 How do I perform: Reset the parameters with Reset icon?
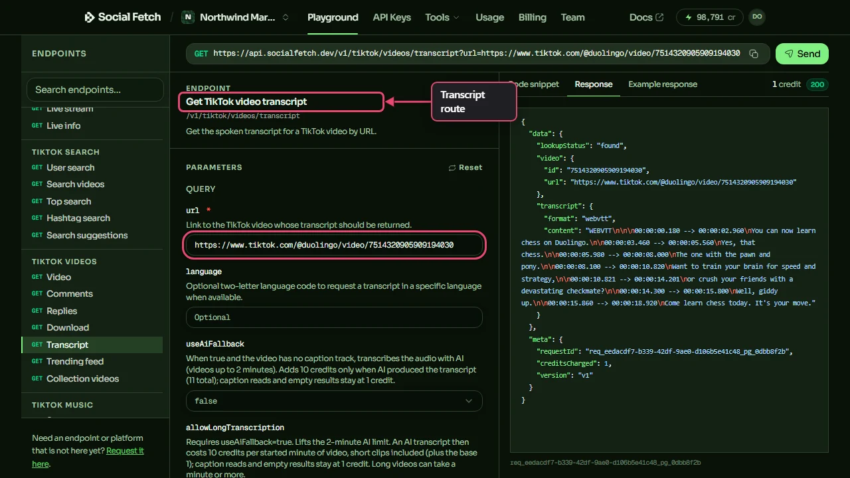(452, 168)
